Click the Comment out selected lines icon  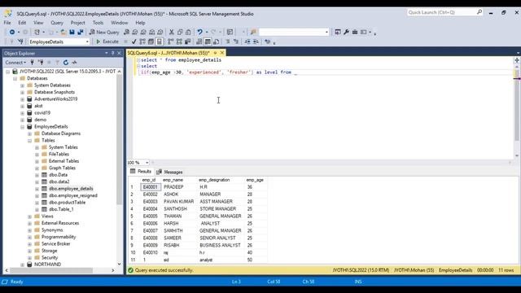tap(228, 42)
